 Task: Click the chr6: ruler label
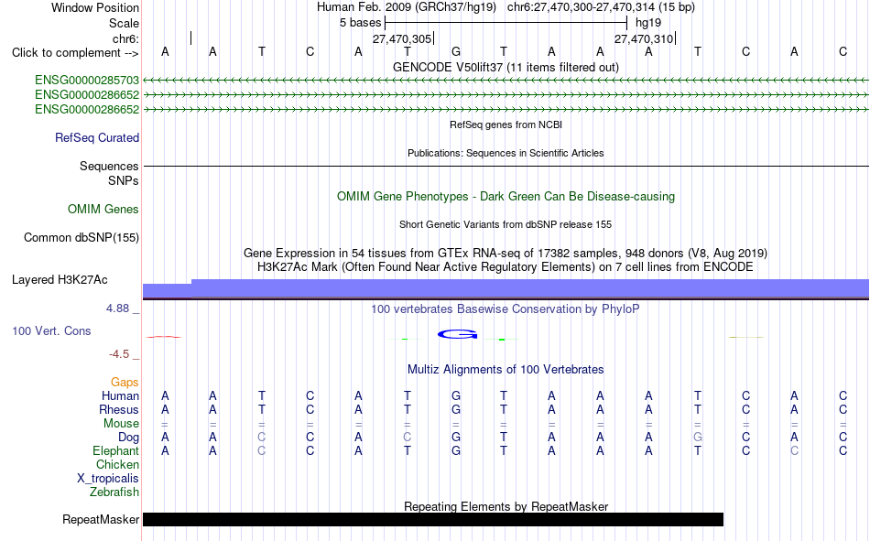125,38
